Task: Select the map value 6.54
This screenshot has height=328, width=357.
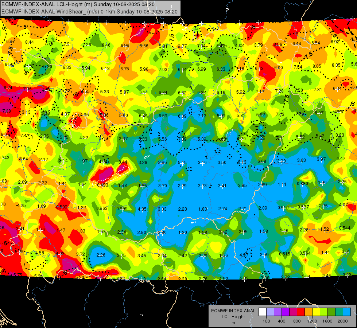Action: pos(316,43)
